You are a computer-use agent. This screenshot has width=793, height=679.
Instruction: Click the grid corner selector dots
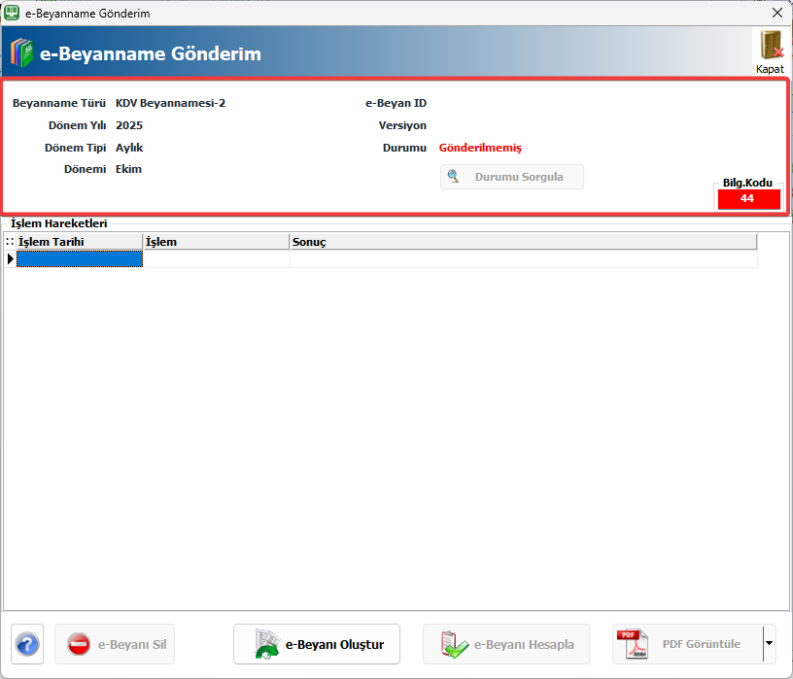(10, 242)
